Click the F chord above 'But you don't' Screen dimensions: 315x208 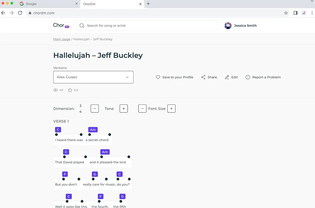click(x=65, y=174)
